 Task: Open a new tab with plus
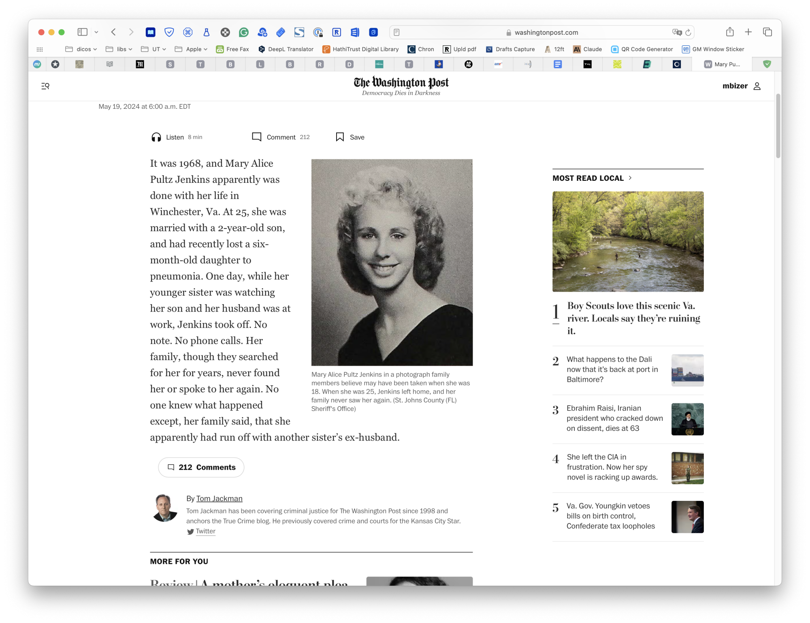(x=748, y=32)
